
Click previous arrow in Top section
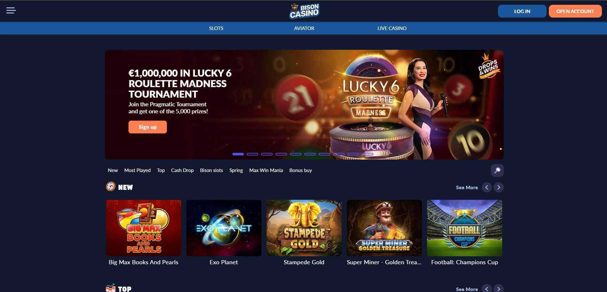[487, 289]
